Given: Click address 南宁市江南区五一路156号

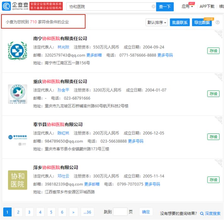Looking at the screenshot, I should tap(67, 63).
